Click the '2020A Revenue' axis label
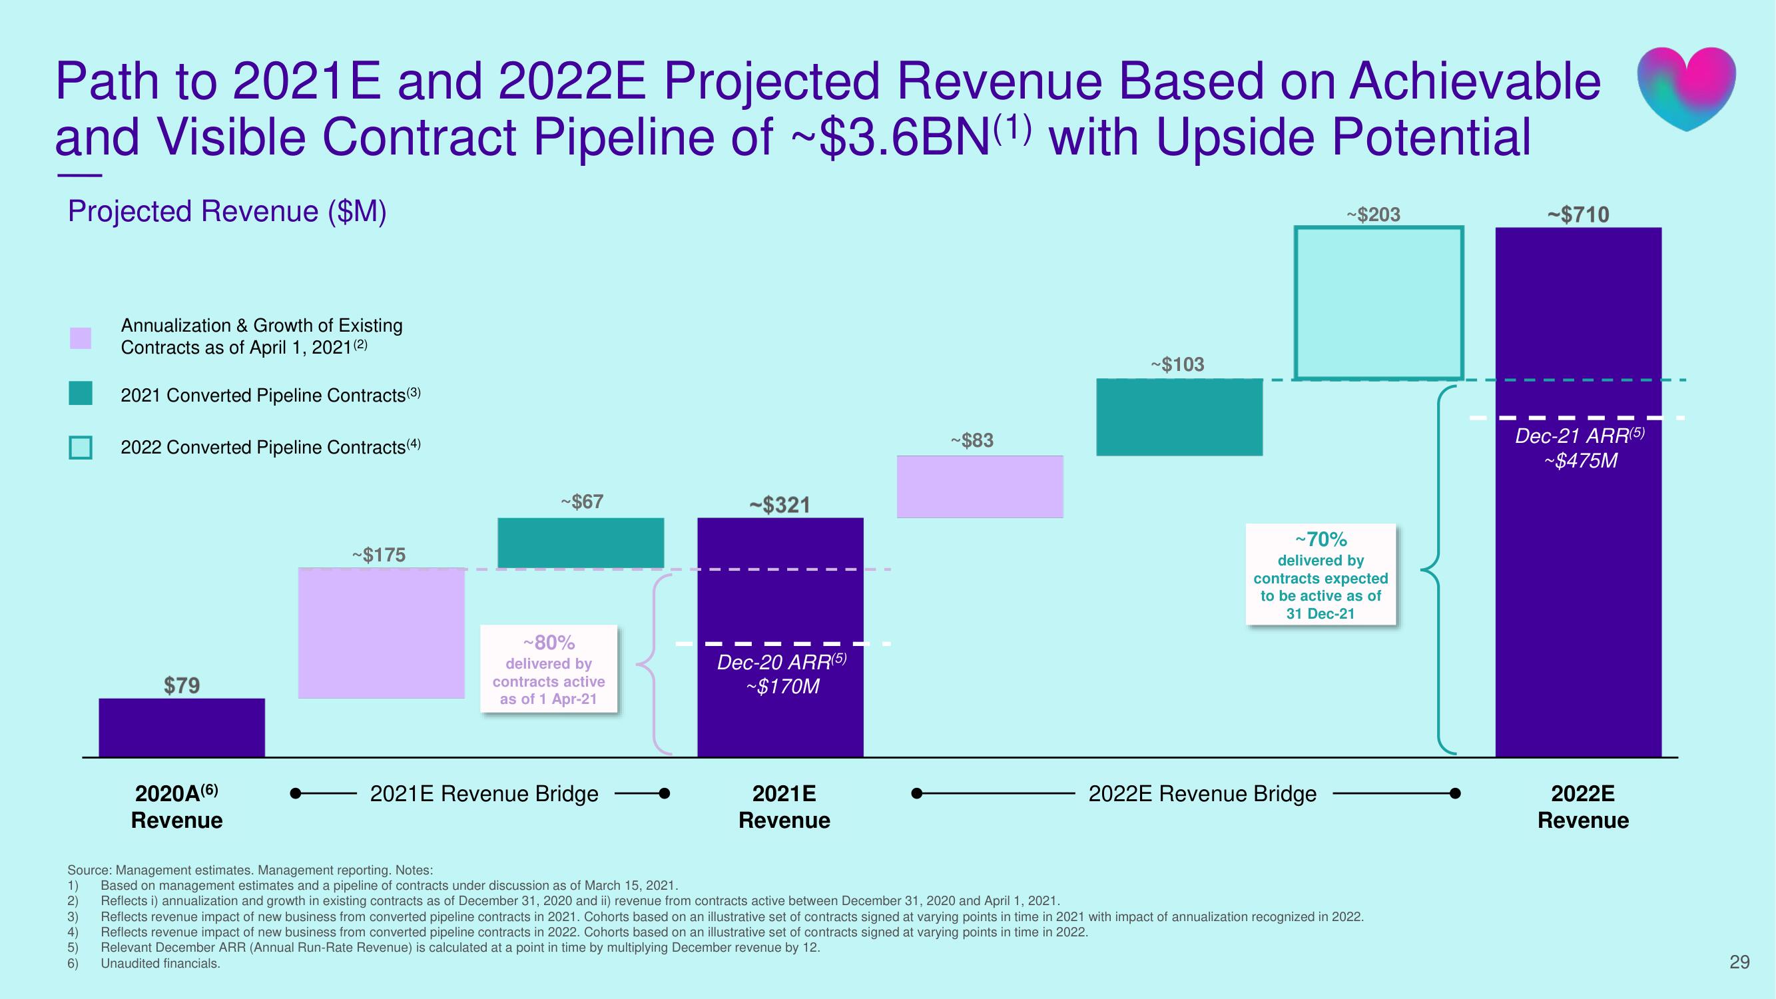1776x999 pixels. (x=177, y=807)
